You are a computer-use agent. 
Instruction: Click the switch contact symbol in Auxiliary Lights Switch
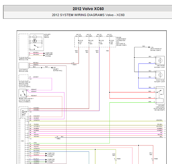tap(36, 46)
